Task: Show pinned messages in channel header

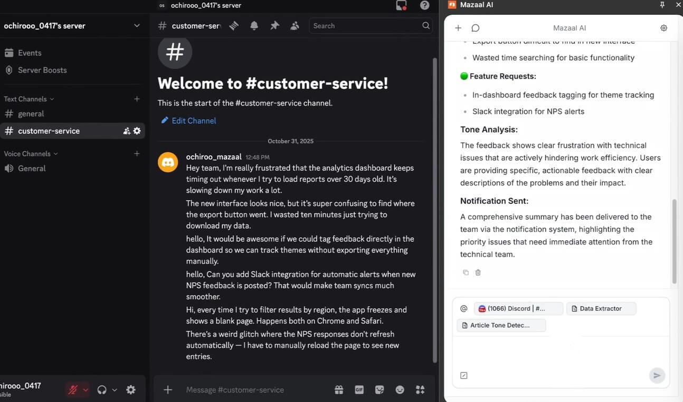Action: point(274,26)
